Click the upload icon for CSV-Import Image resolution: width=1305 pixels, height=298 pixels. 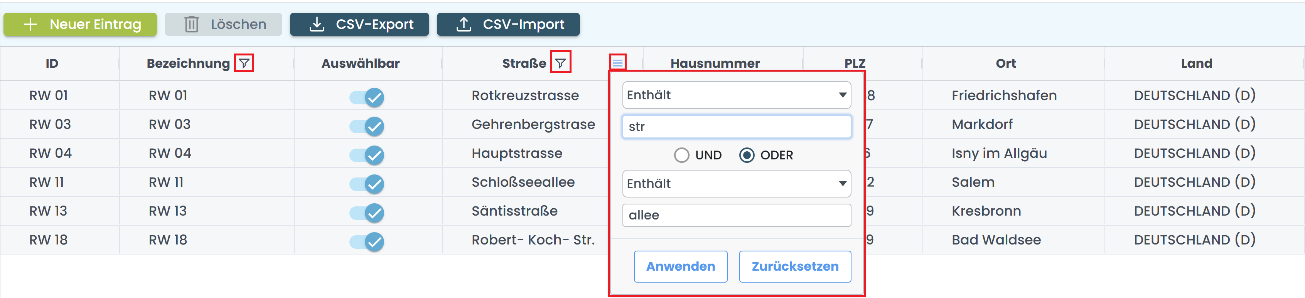click(464, 24)
